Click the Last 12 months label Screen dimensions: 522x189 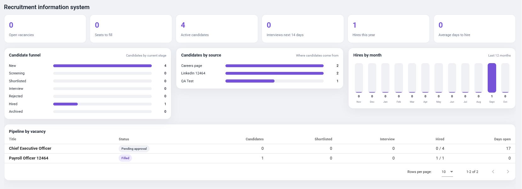point(499,55)
